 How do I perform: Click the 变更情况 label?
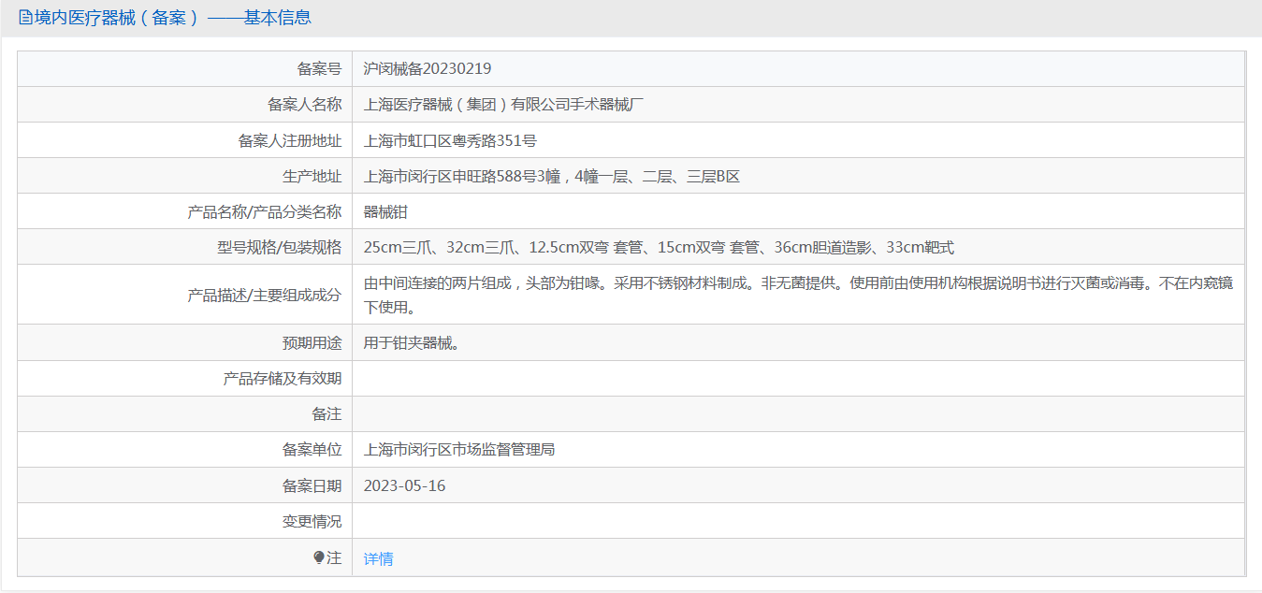pos(312,521)
